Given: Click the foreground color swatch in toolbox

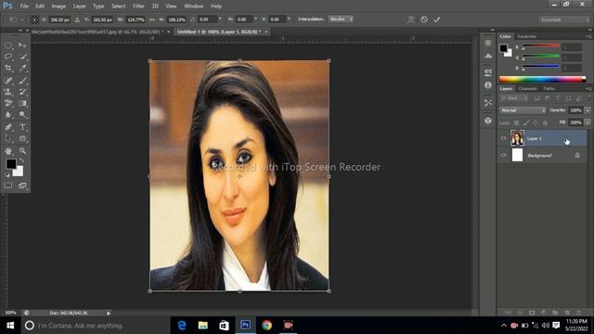Looking at the screenshot, I should tap(10, 164).
